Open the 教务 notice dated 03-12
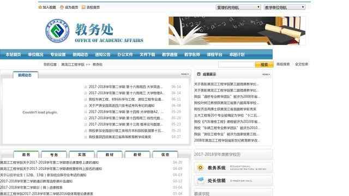The height and width of the screenshot is (196, 349). [37, 181]
